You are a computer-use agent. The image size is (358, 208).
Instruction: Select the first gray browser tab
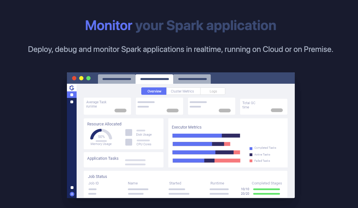[116, 79]
